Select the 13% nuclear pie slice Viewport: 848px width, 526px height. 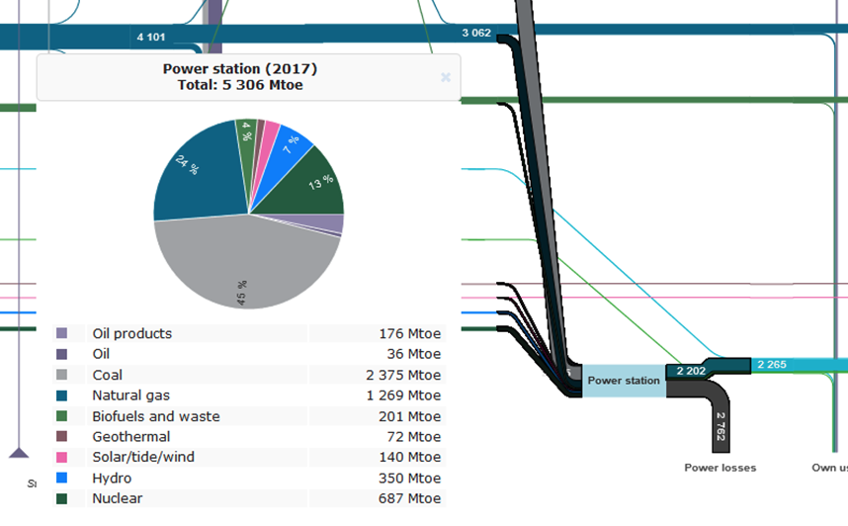tap(314, 183)
